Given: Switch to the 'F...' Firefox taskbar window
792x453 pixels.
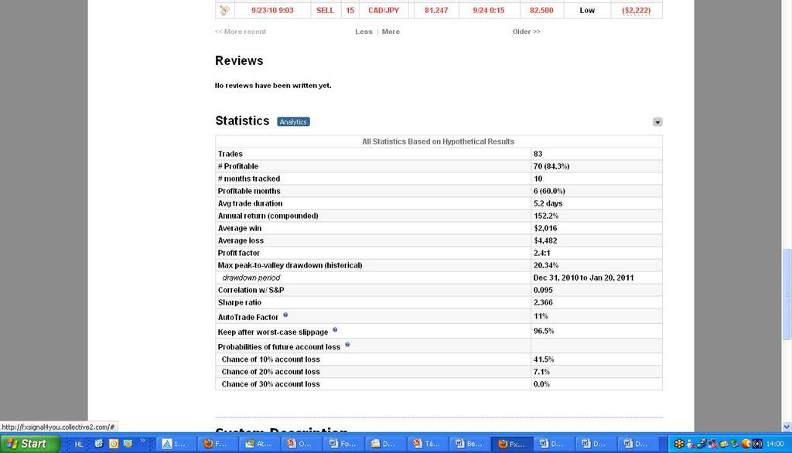Looking at the screenshot, I should (x=216, y=444).
